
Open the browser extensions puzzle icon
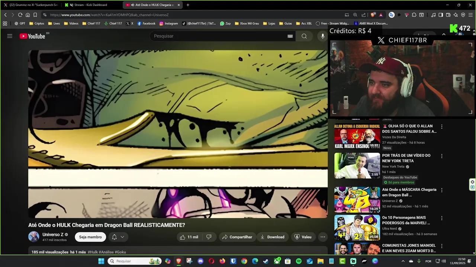click(414, 15)
